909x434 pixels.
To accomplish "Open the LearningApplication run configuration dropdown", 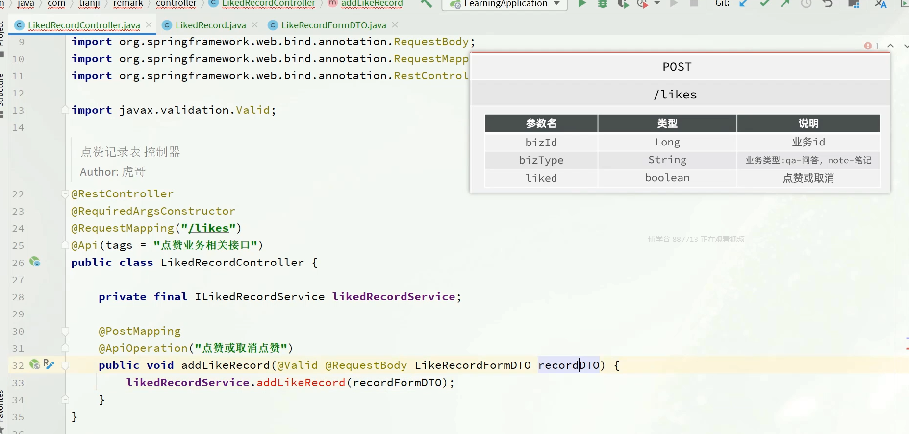I will [x=505, y=4].
